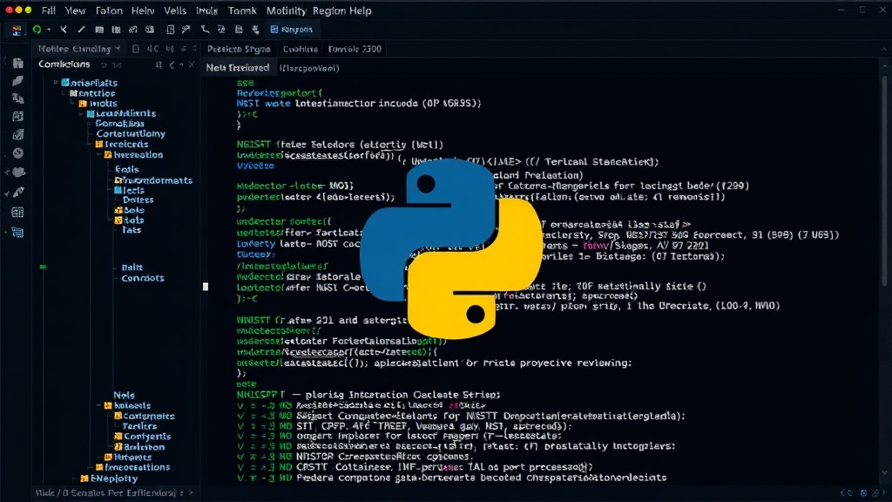
Task: Click the right arrow chevron in the bottom status bar
Action: [191, 493]
